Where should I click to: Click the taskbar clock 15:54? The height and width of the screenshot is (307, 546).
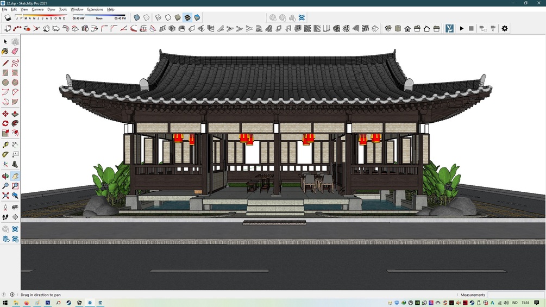point(525,303)
